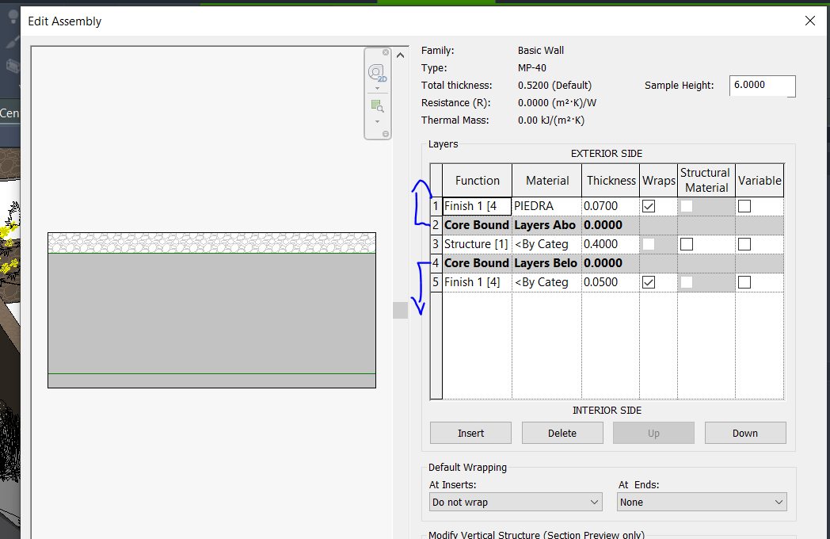Expand steering wheel options via its down arrow
This screenshot has height=539, width=830.
tap(378, 89)
